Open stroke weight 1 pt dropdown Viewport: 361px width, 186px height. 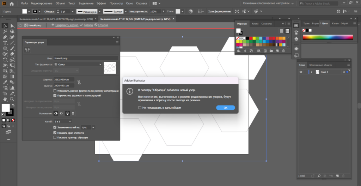click(73, 11)
